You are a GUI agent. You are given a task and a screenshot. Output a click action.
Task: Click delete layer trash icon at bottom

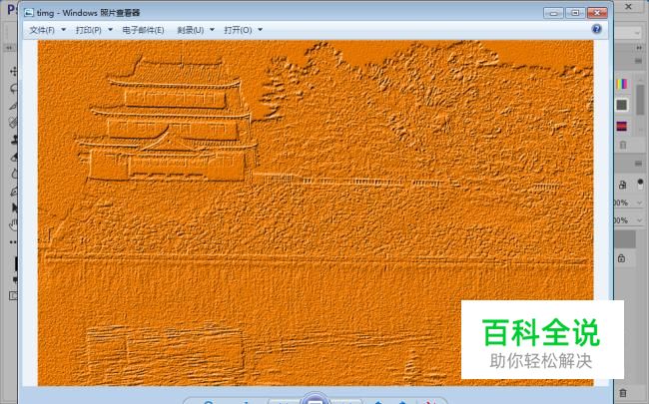click(623, 392)
